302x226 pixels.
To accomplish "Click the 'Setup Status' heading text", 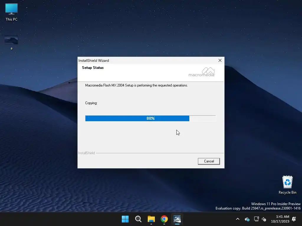I will (93, 68).
